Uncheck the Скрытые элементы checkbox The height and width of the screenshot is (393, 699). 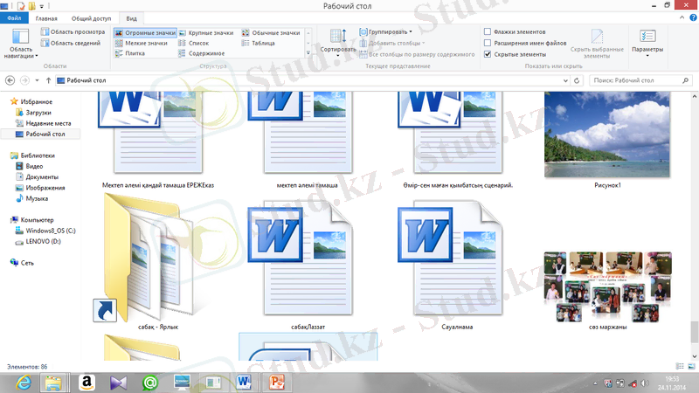tap(488, 53)
